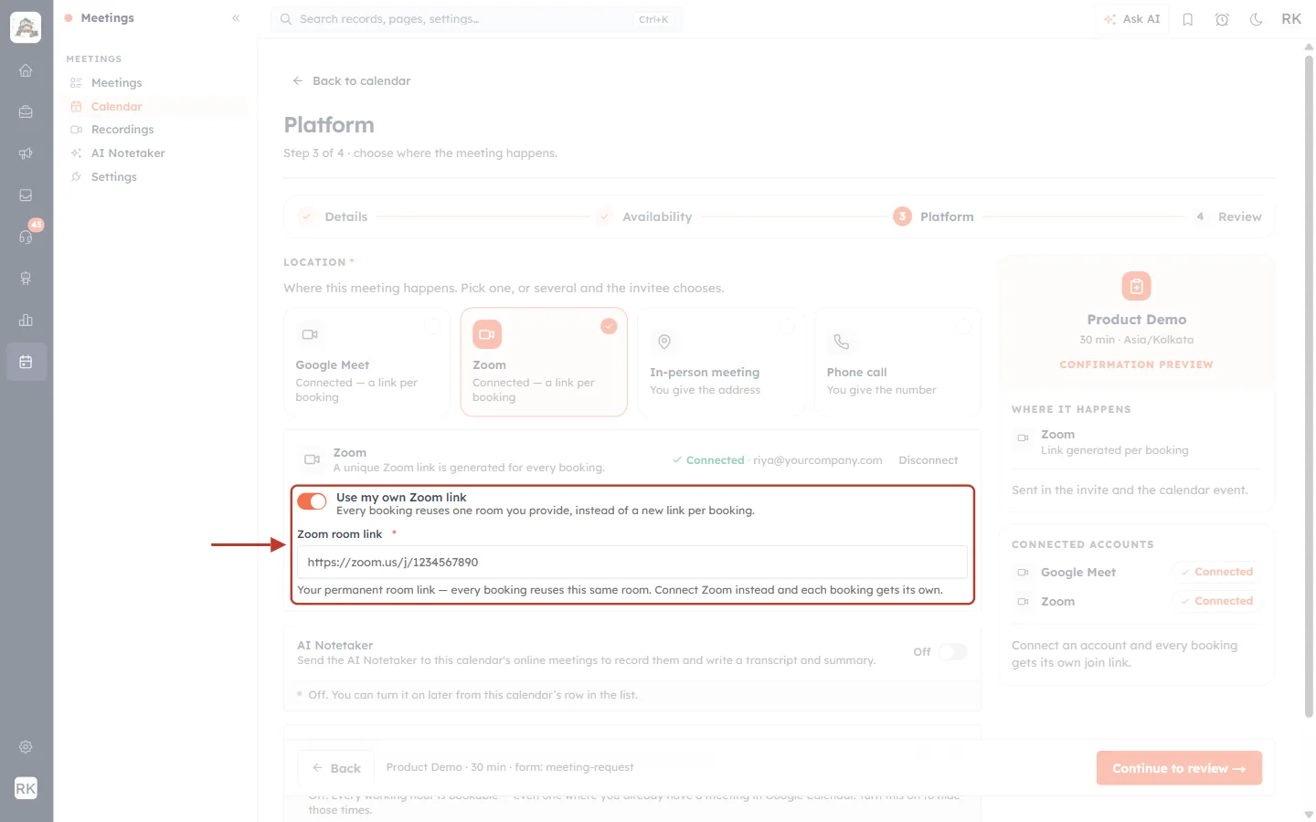Image resolution: width=1316 pixels, height=822 pixels.
Task: Click Continue to review
Action: pos(1179,768)
